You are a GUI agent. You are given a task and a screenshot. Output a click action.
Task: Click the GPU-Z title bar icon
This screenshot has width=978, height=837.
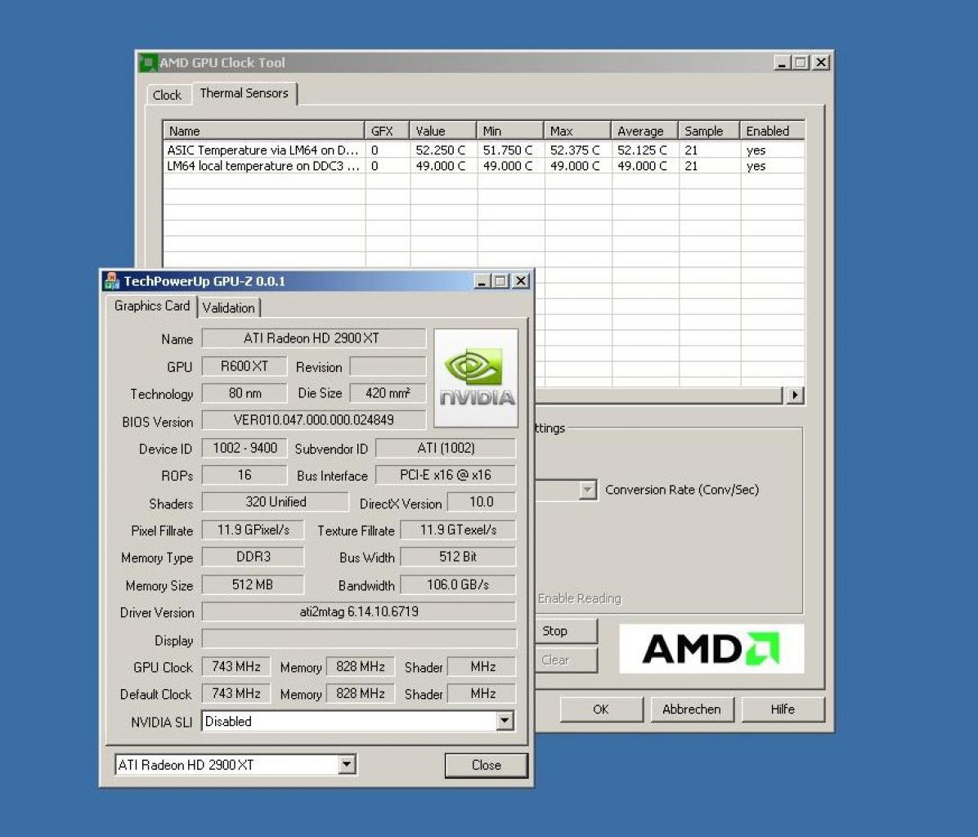pyautogui.click(x=112, y=281)
